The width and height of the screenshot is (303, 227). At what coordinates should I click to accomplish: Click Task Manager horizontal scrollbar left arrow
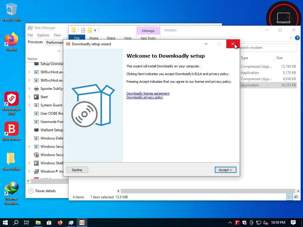28,181
